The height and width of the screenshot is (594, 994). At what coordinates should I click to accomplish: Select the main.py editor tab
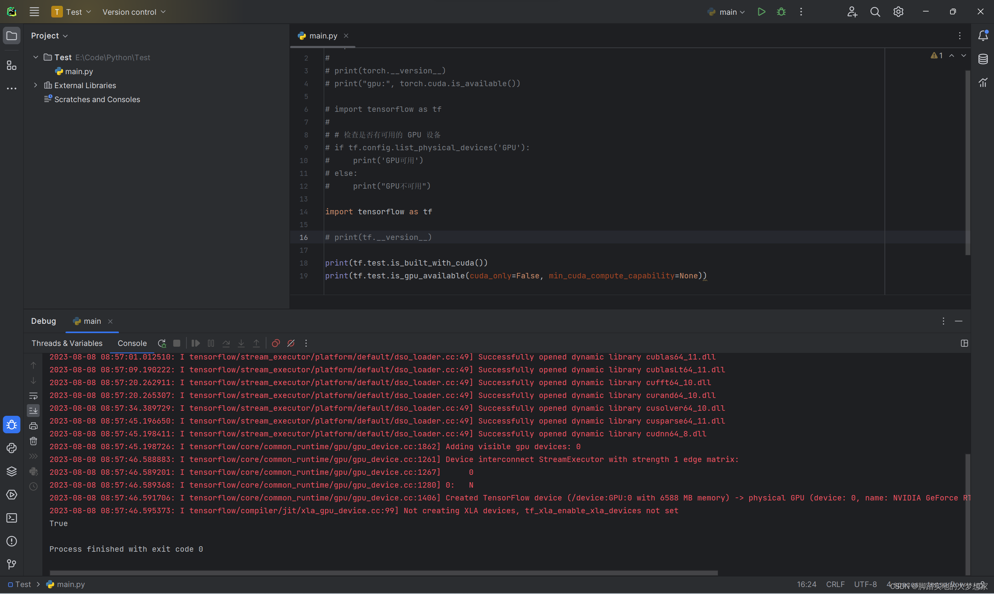(323, 36)
